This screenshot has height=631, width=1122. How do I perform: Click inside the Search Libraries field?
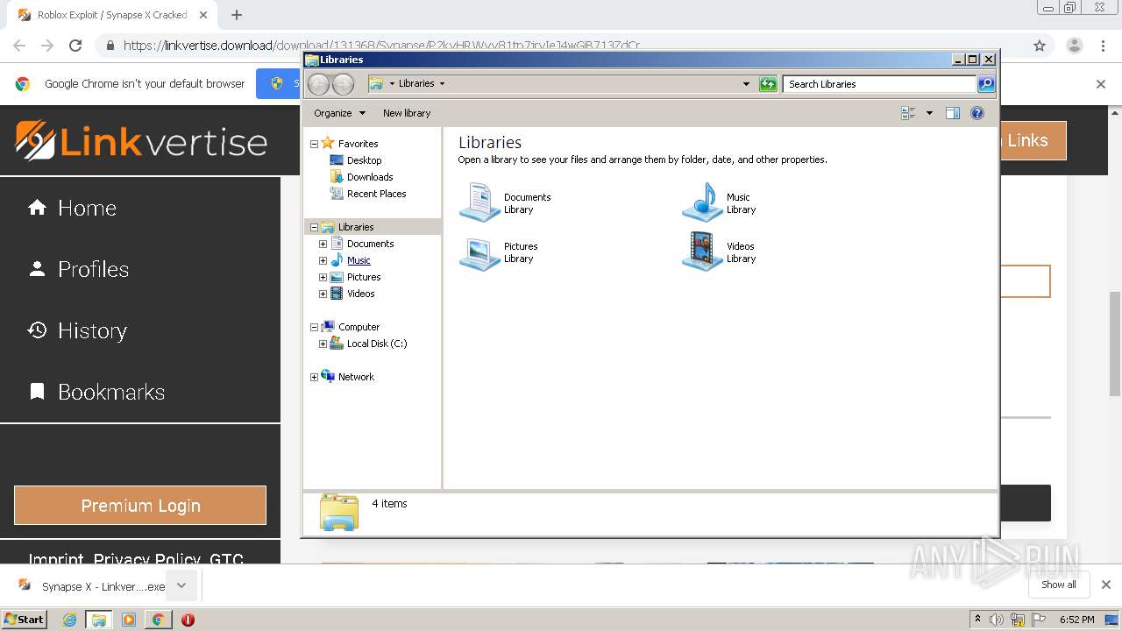[x=879, y=84]
